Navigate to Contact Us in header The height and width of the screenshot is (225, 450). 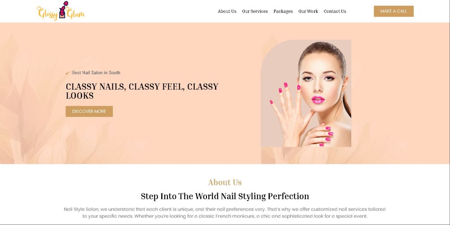[335, 11]
